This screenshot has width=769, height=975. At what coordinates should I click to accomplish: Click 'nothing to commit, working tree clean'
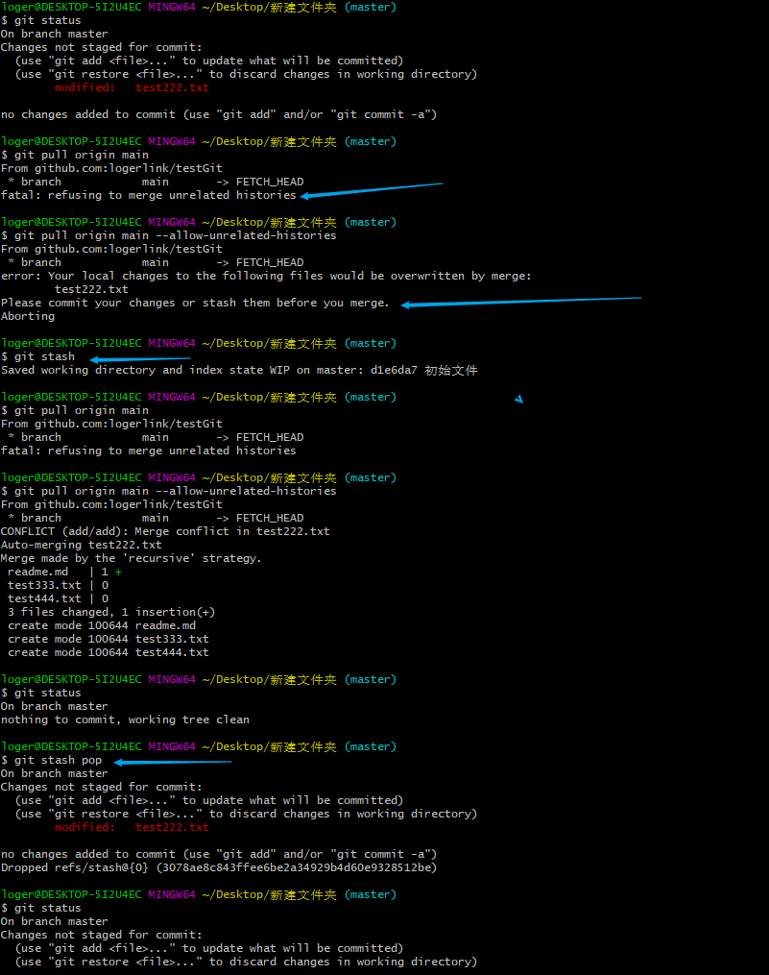(125, 719)
